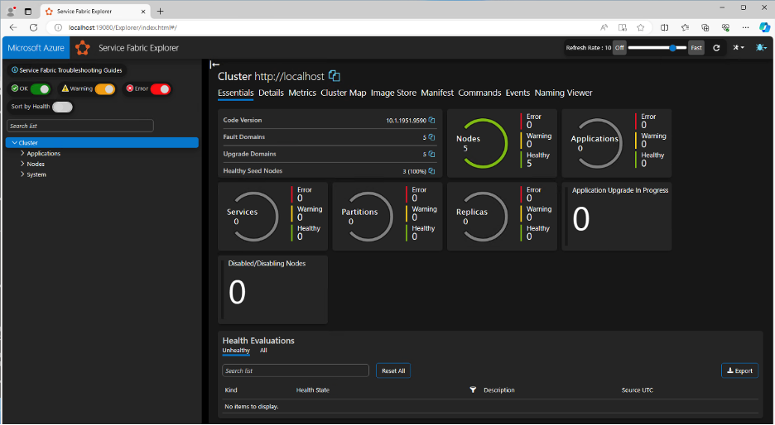This screenshot has height=425, width=775.
Task: Open the browser favorites list icon
Action: (x=685, y=27)
